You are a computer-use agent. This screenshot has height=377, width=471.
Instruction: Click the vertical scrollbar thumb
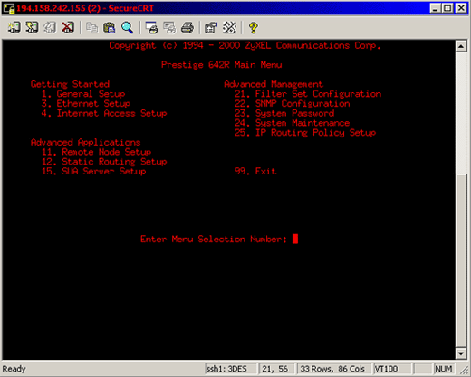tap(461, 260)
